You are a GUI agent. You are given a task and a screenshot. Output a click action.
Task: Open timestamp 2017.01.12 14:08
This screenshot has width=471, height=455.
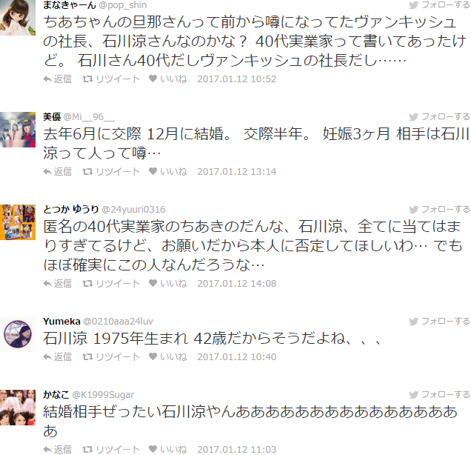(x=237, y=283)
